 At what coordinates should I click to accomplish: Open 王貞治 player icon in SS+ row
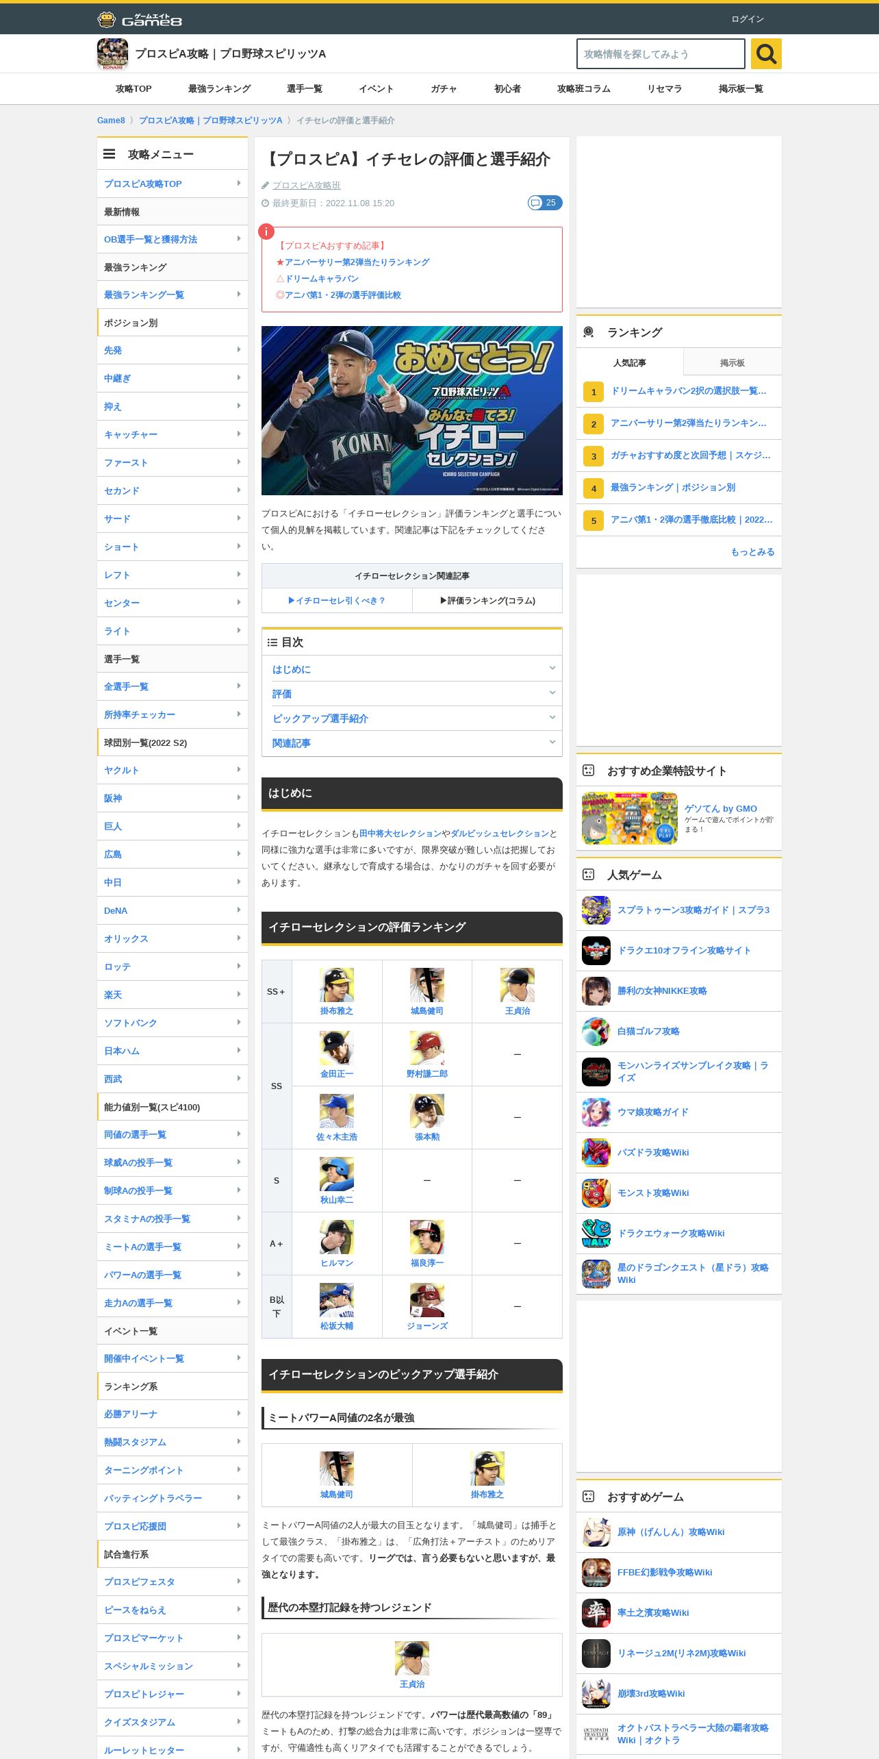click(518, 985)
